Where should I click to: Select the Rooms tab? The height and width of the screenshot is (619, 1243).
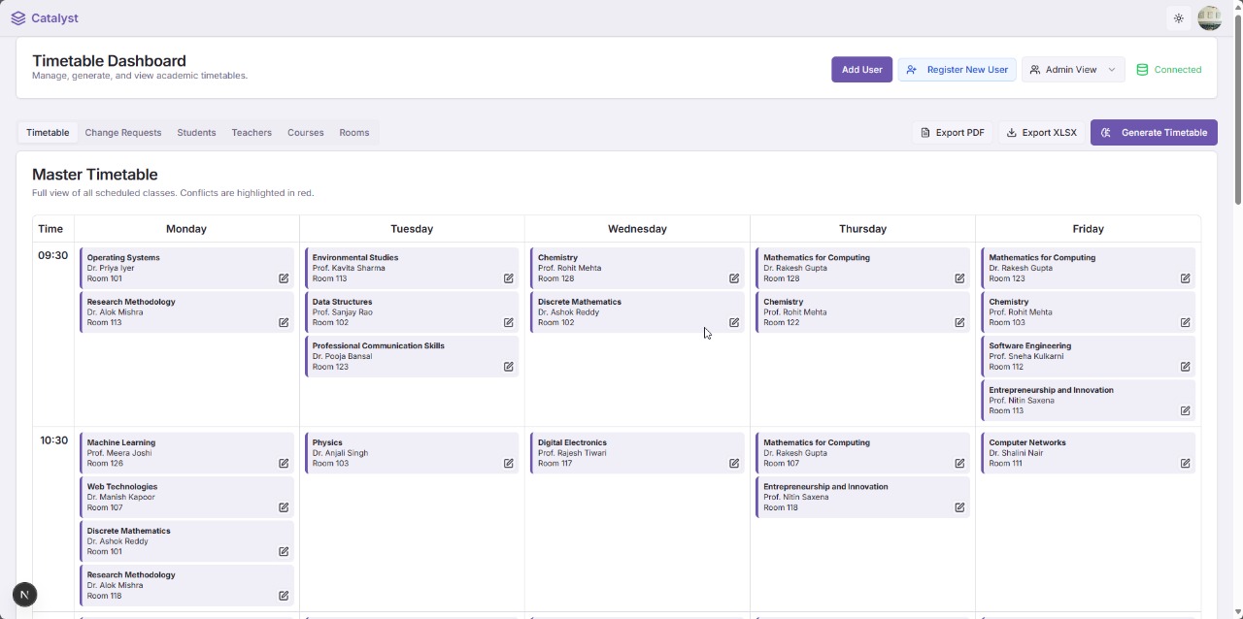[353, 133]
